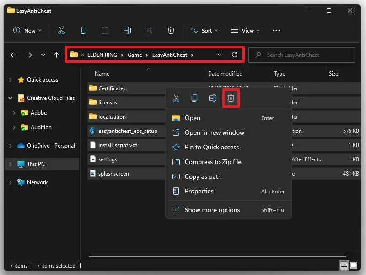Click the Delete trash icon in the context menu

pyautogui.click(x=231, y=98)
